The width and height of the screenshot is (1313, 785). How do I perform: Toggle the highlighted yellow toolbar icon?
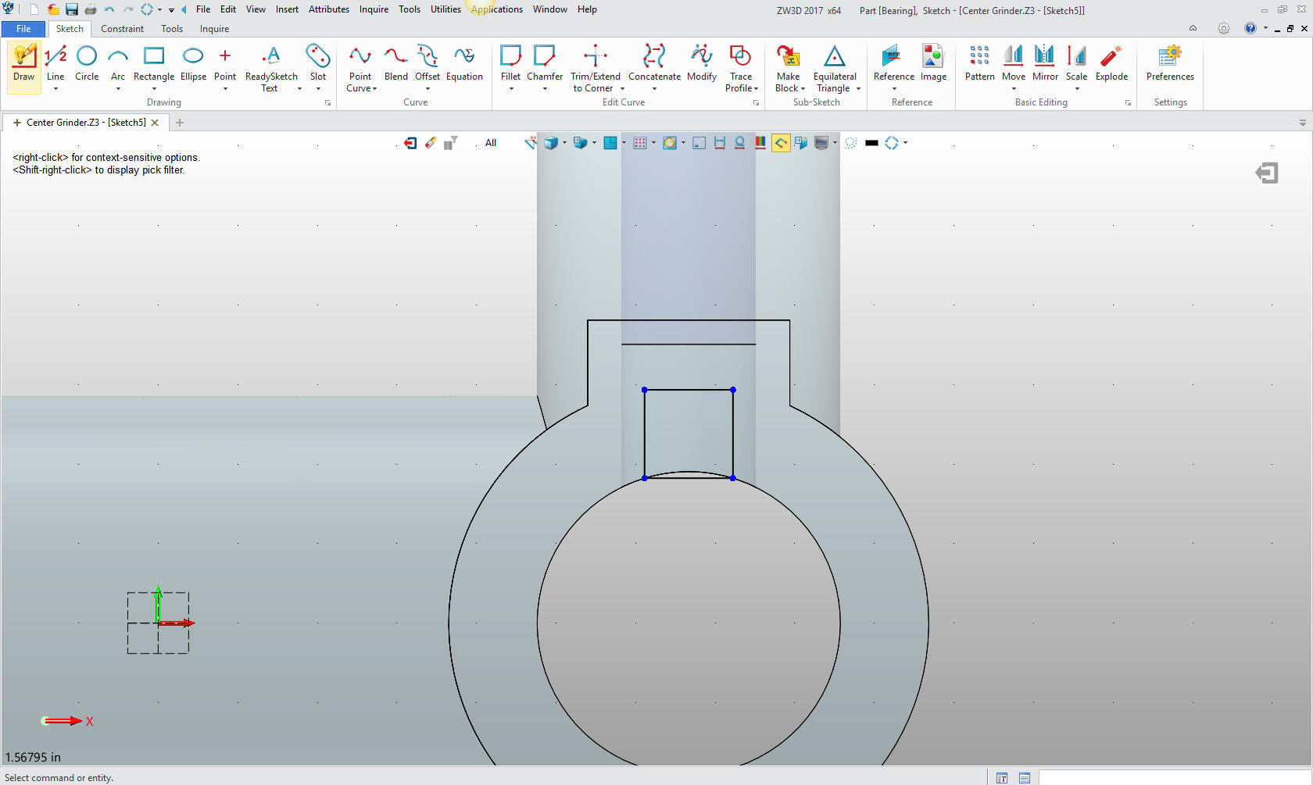[780, 143]
